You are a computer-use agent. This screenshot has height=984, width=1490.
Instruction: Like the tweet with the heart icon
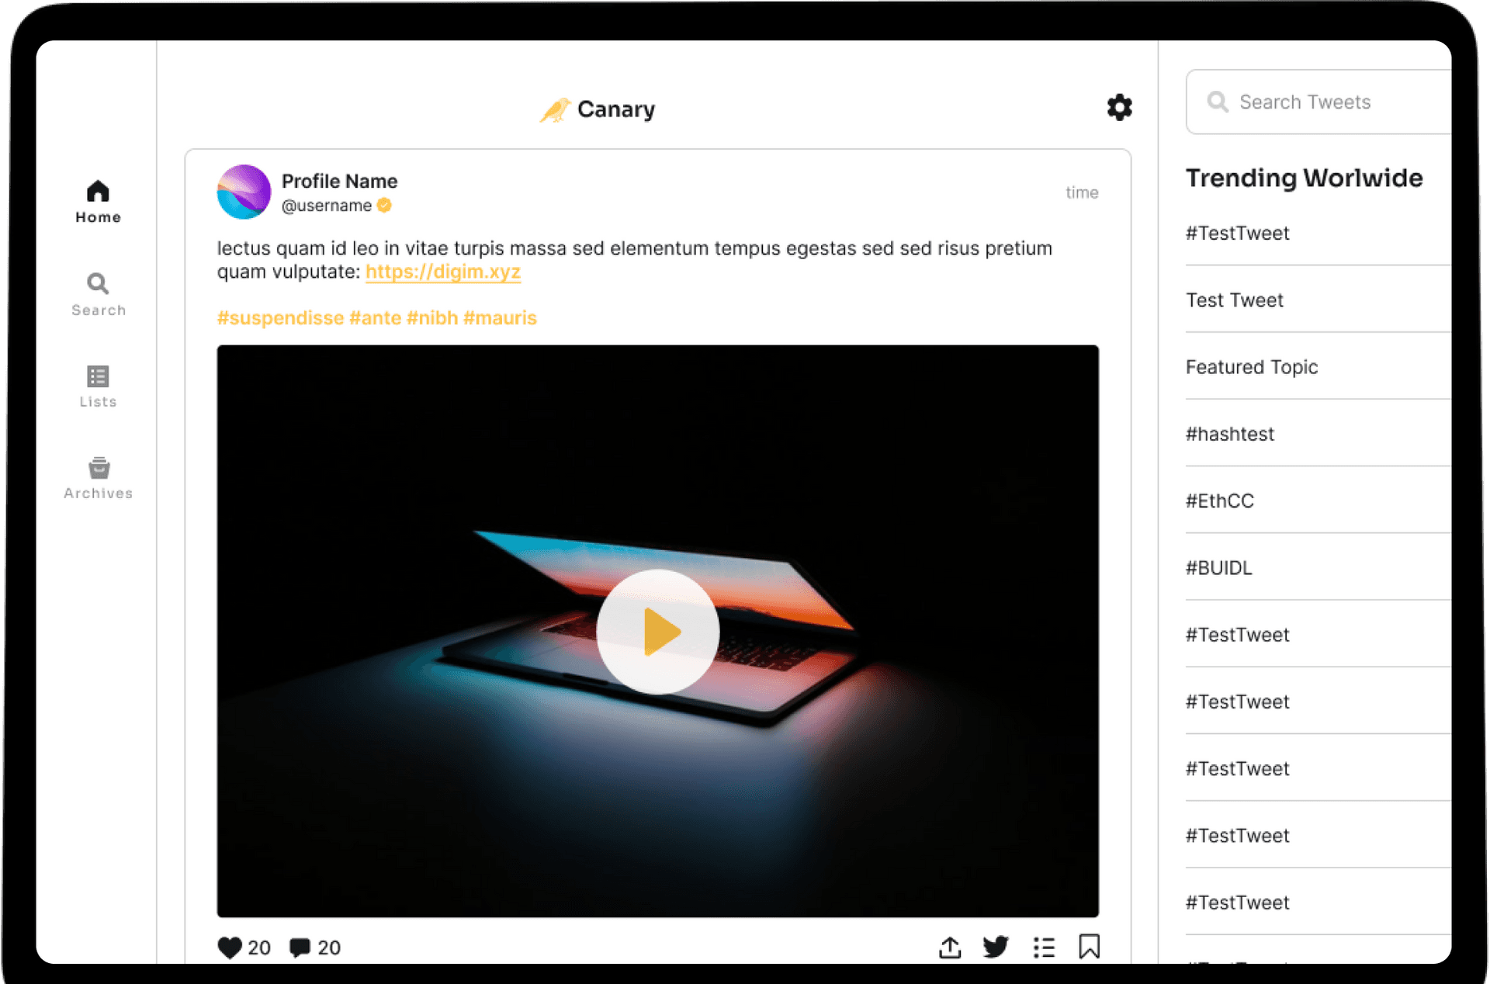click(230, 947)
